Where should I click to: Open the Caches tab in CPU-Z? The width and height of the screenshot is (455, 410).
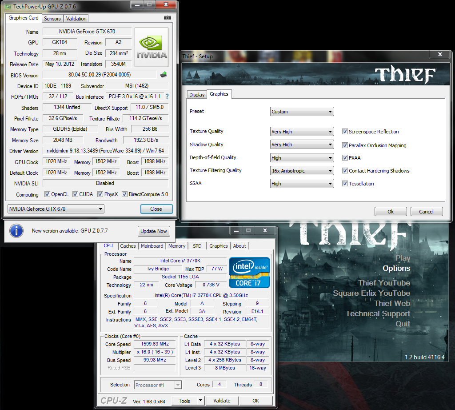click(x=128, y=246)
